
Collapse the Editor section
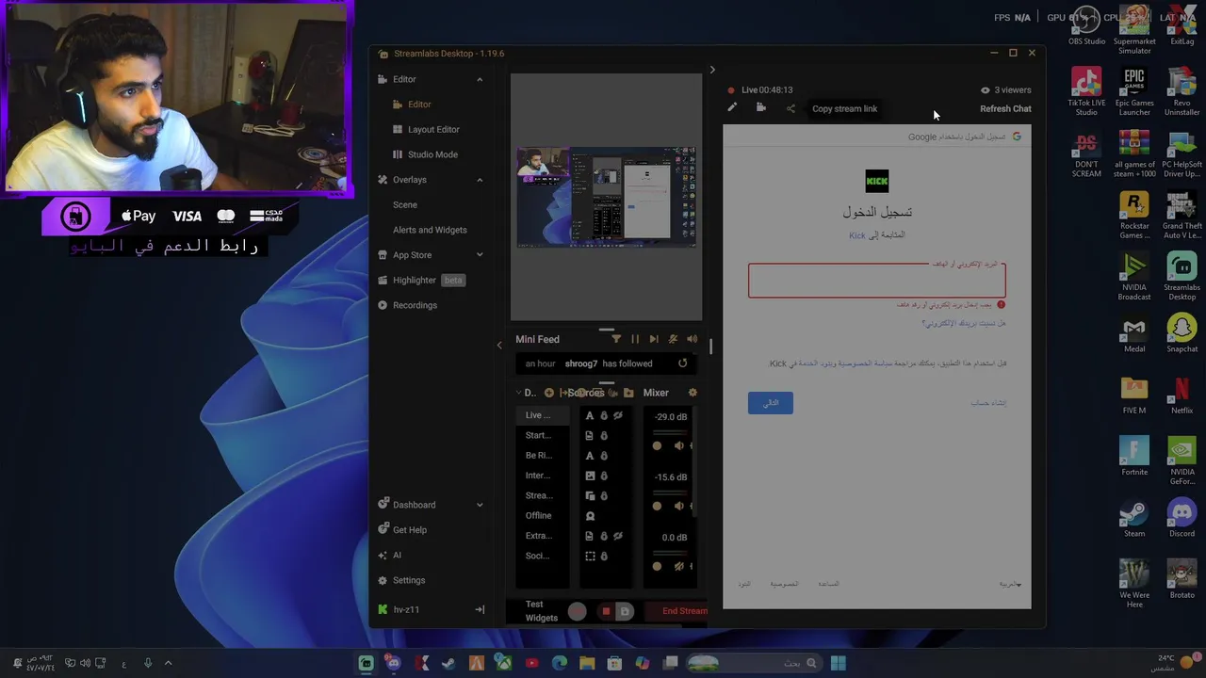tap(479, 79)
